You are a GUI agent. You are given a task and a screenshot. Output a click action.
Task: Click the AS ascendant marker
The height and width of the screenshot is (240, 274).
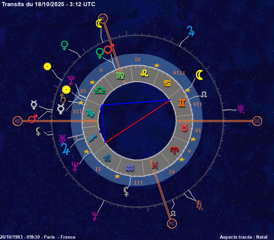click(17, 121)
